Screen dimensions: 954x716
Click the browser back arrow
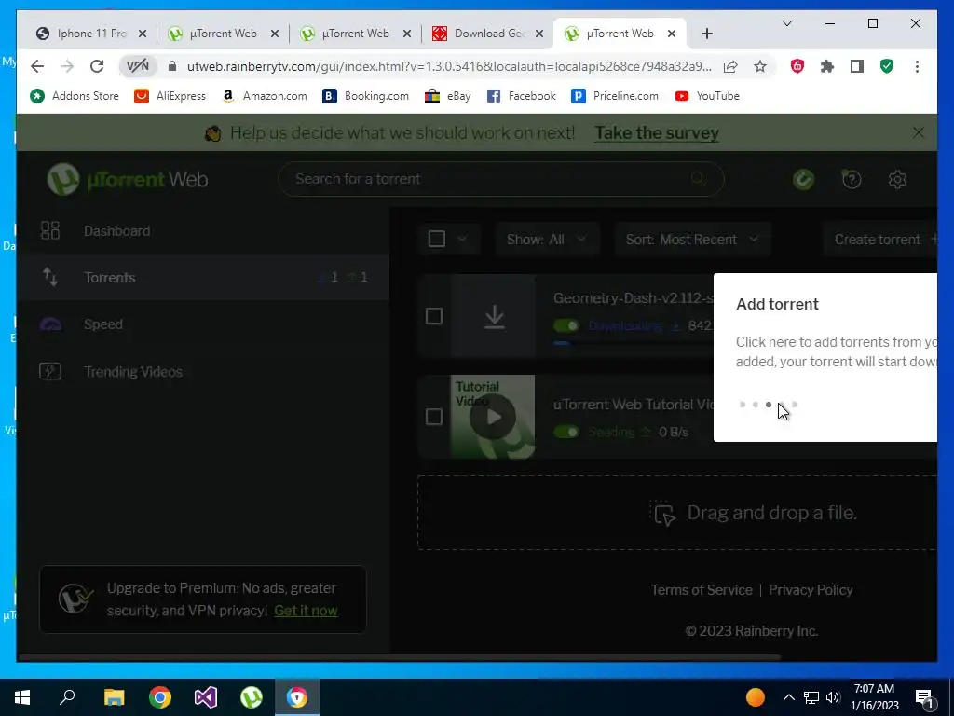click(37, 66)
